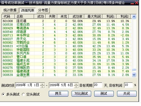This screenshot has height=106, width=141.
Task: Select the stock 丰乐种业
Action: (x=23, y=35)
